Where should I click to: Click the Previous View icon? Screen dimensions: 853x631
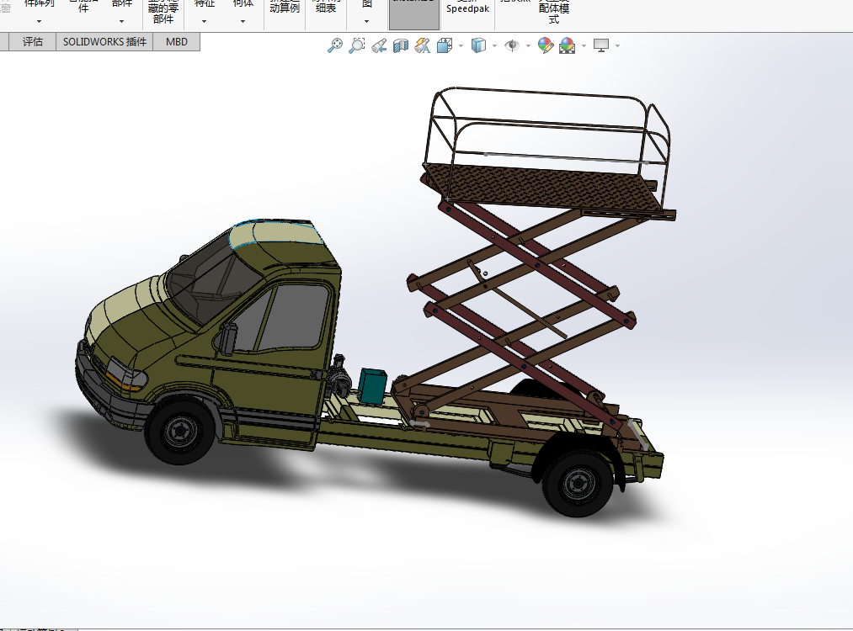379,46
